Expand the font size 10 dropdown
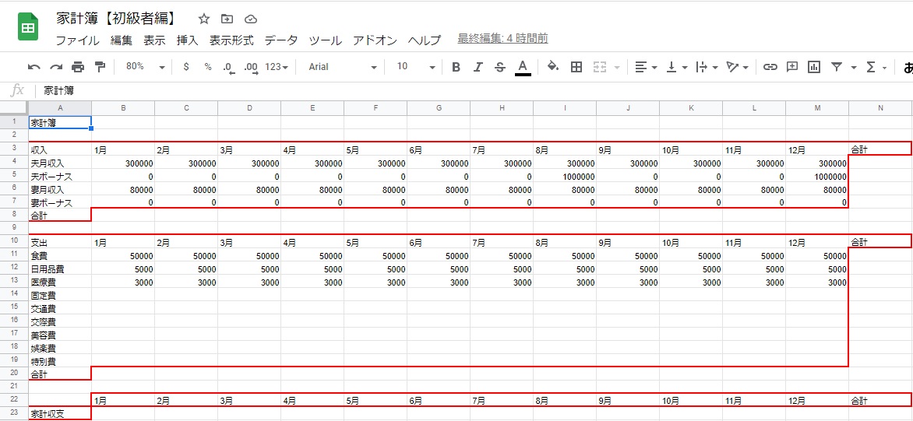The height and width of the screenshot is (421, 913). [x=413, y=67]
